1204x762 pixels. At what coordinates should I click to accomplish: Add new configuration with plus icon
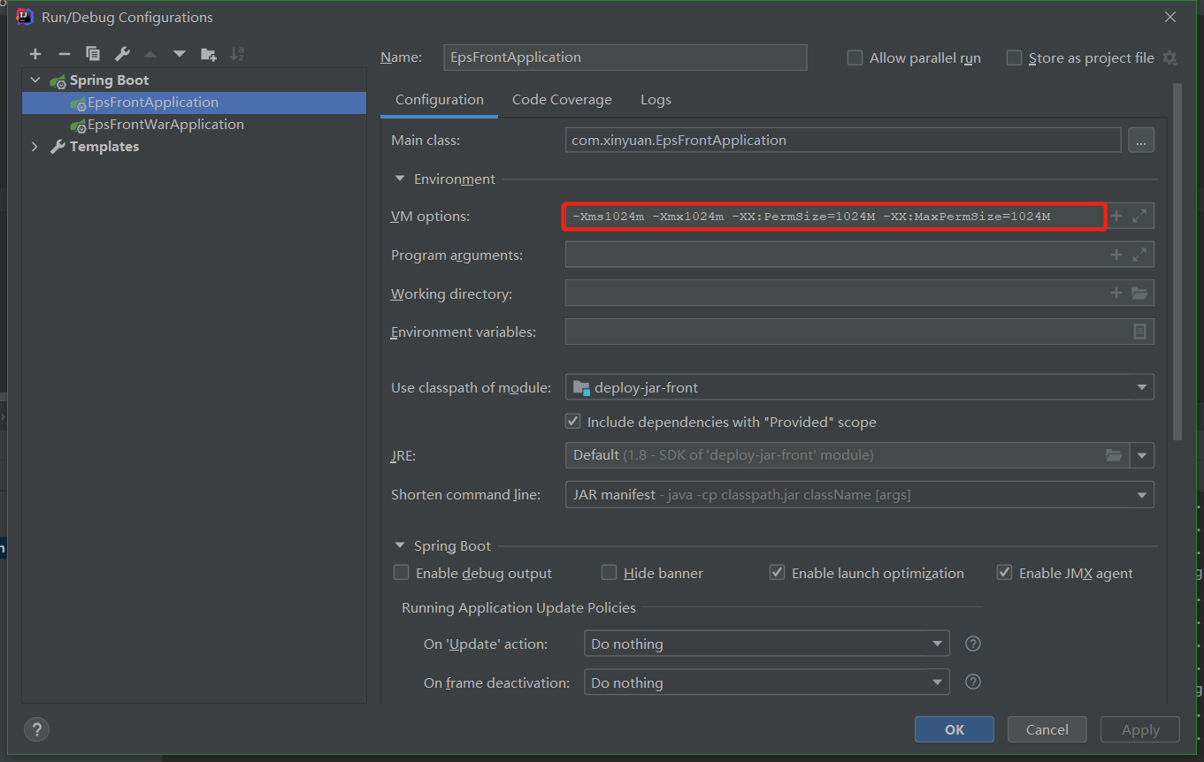click(x=35, y=55)
